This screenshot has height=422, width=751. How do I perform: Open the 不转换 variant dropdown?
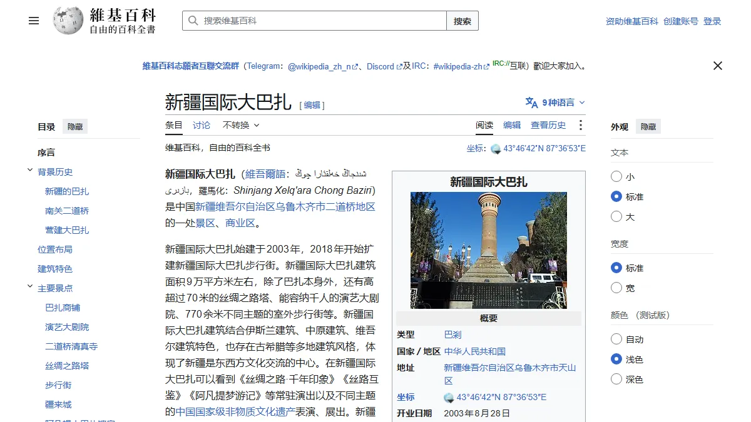pyautogui.click(x=241, y=125)
